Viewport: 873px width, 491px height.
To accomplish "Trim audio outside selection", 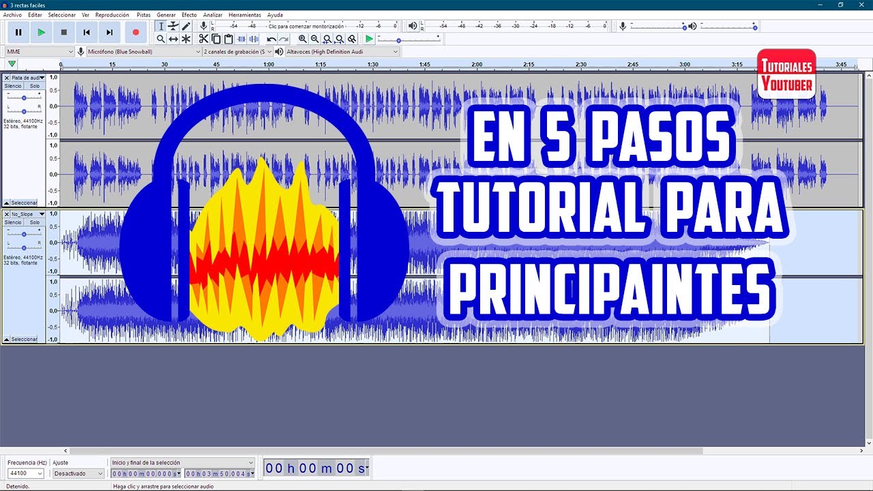I will tap(241, 39).
